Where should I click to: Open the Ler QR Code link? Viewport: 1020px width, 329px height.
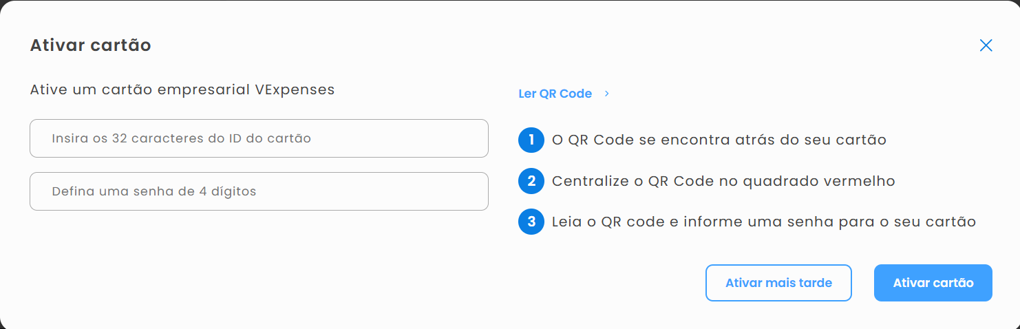point(555,94)
